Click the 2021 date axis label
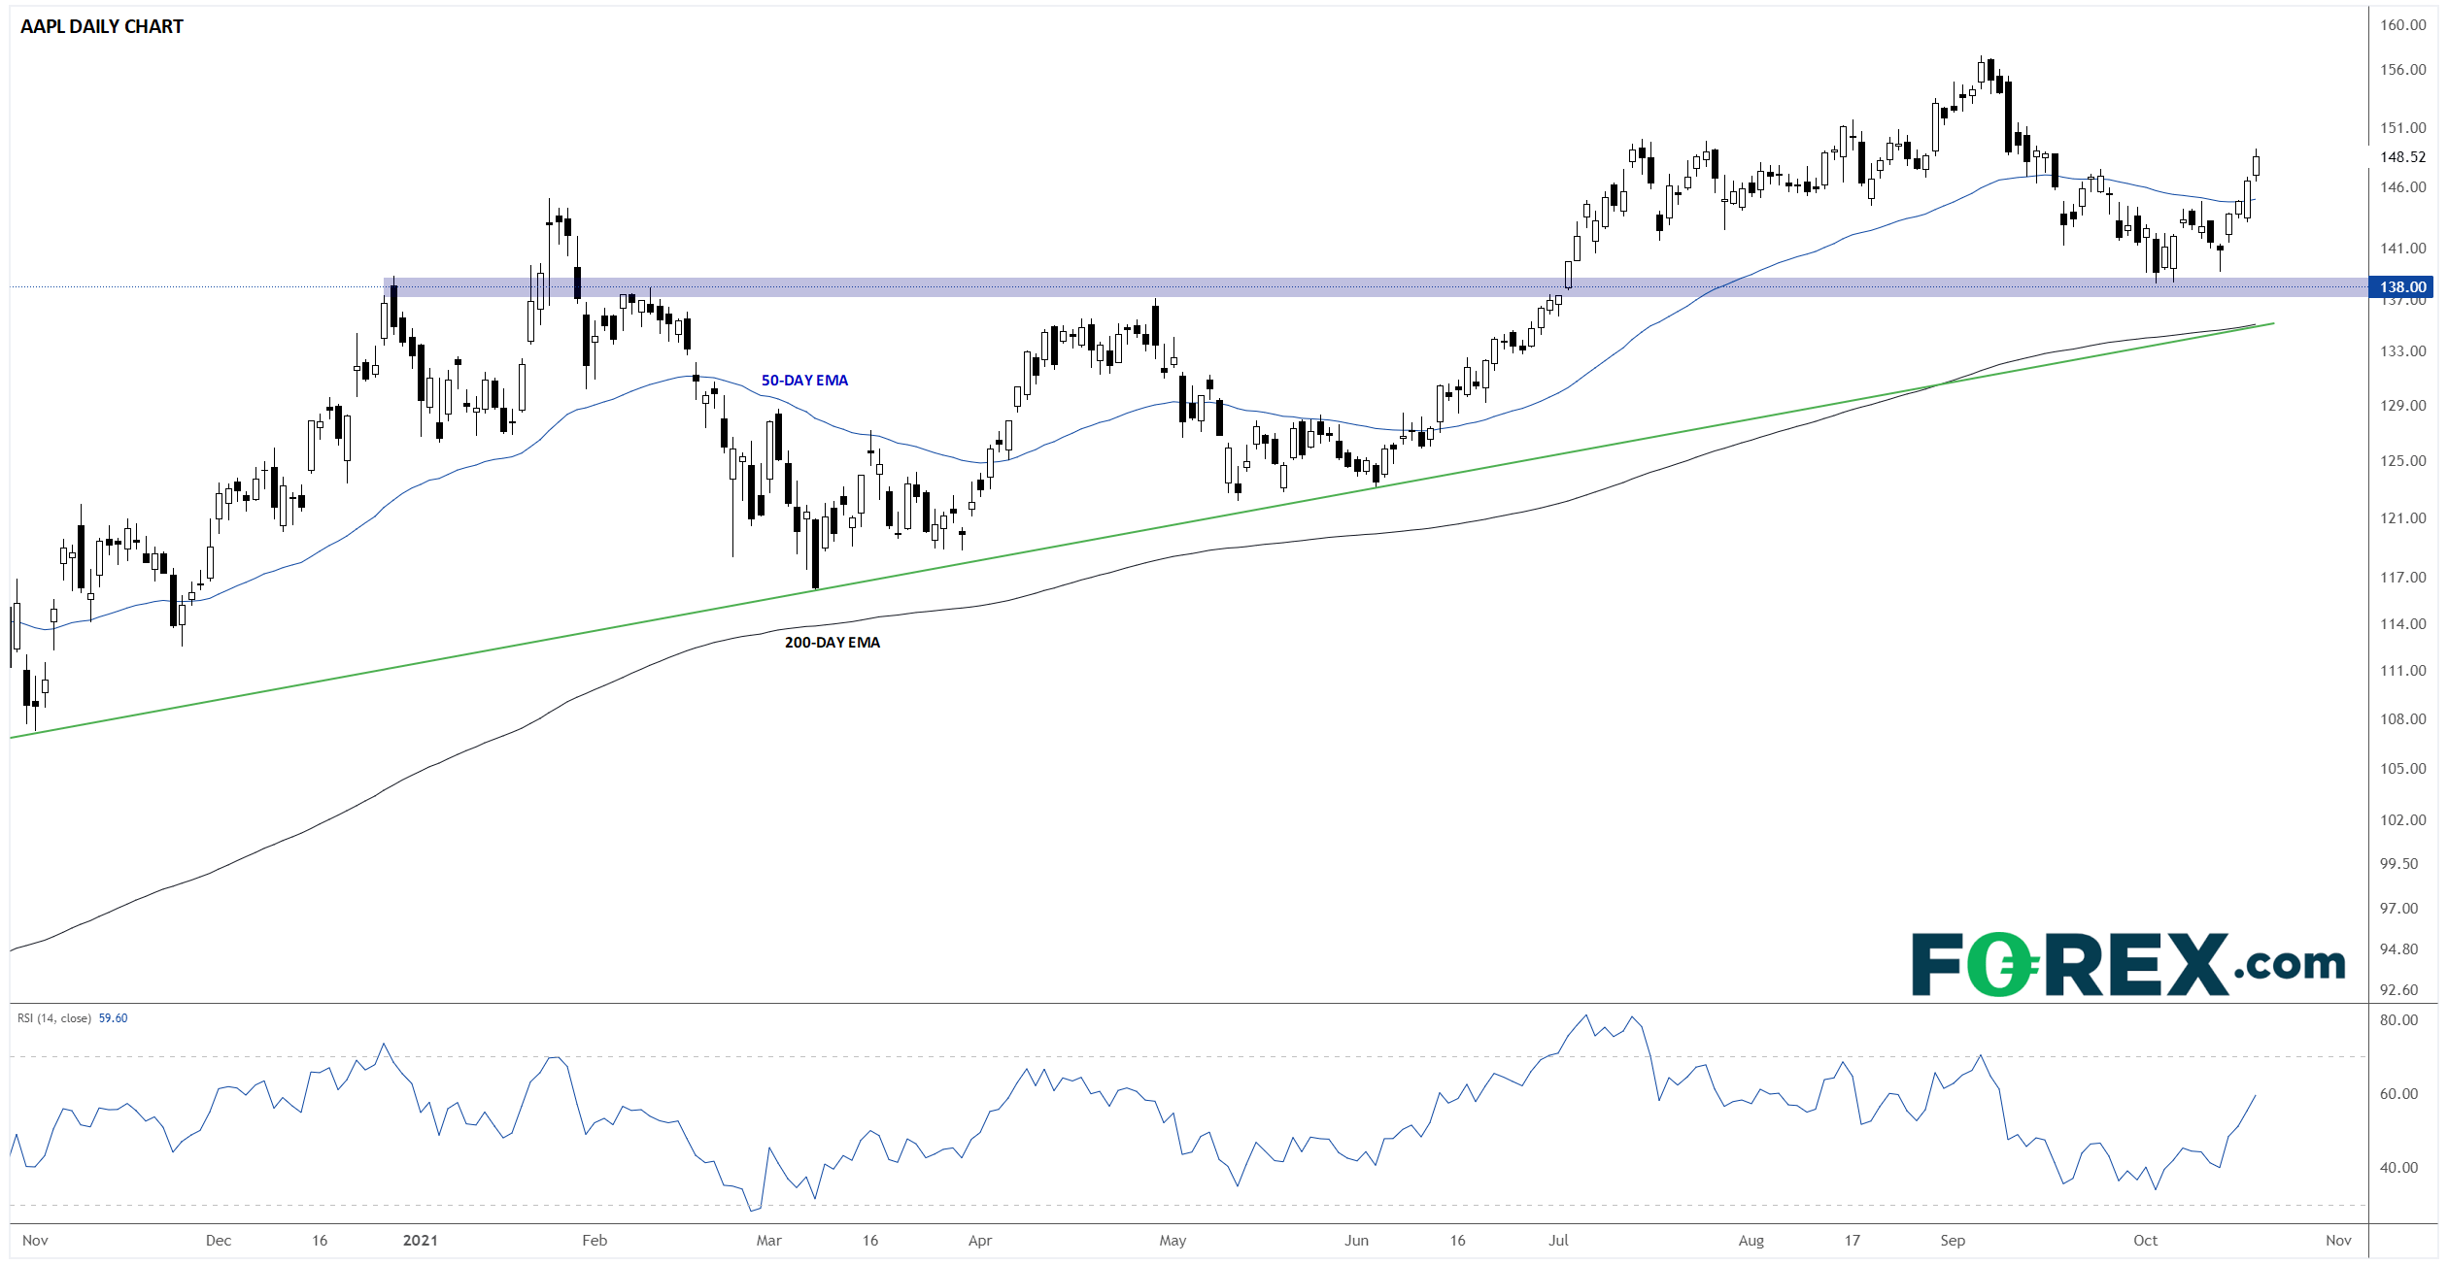The image size is (2448, 1264). 421,1240
